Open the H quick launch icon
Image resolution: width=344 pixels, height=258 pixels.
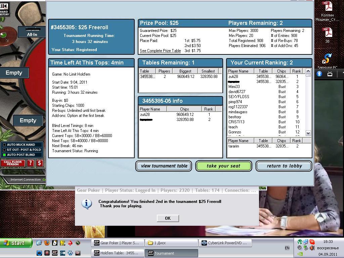pyautogui.click(x=62, y=253)
